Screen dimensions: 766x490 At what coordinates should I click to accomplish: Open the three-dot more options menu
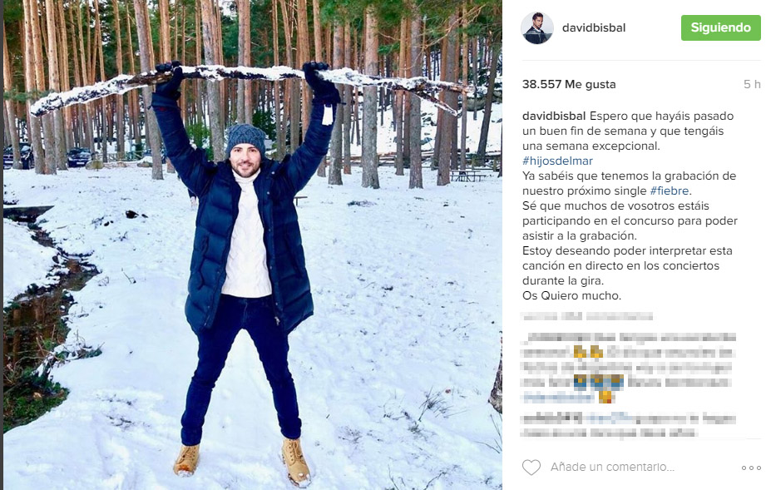tap(750, 468)
